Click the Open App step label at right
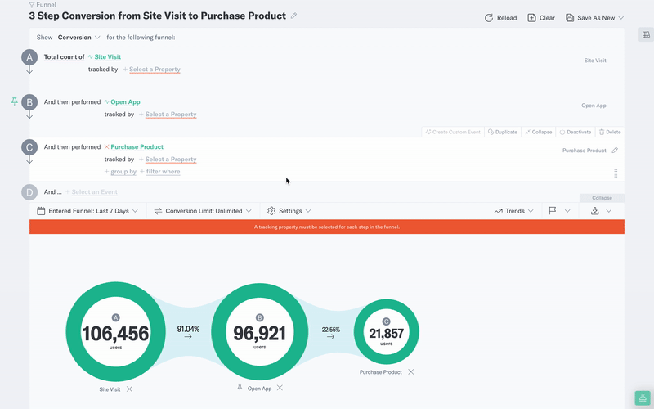Image resolution: width=654 pixels, height=409 pixels. (594, 106)
